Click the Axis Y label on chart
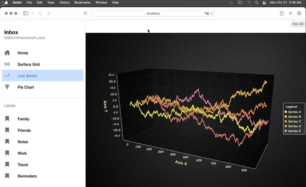Viewport: 306px width, 187px height. coord(105,106)
